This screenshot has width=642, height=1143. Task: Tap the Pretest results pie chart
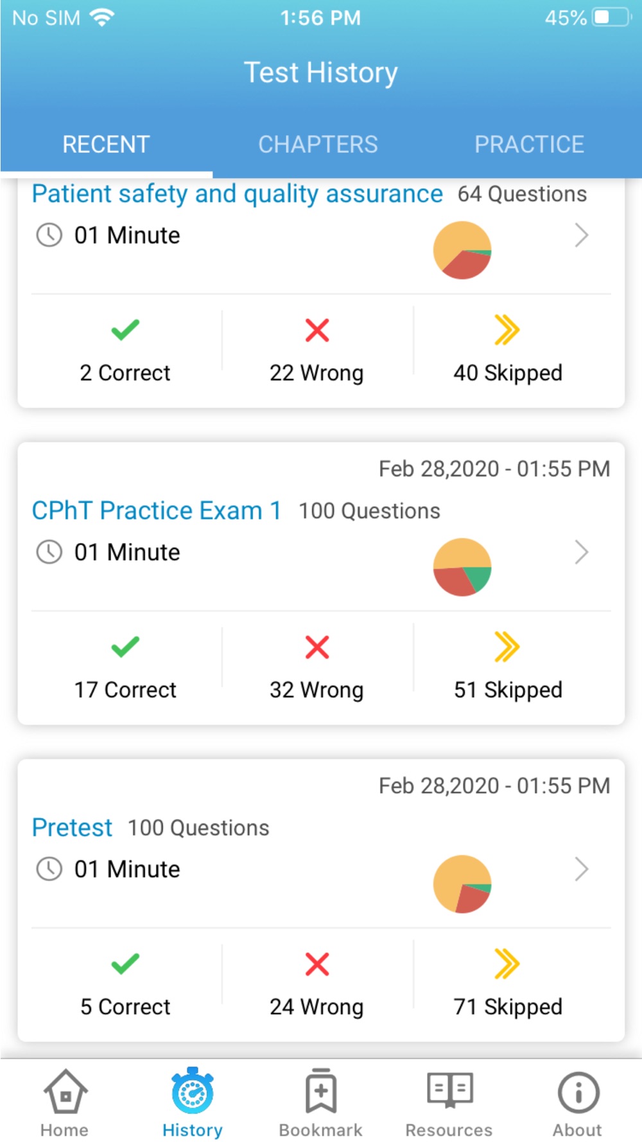(x=462, y=884)
